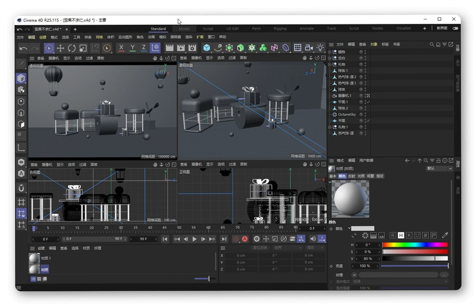Expand the 礼物.1 object group

click(330, 127)
